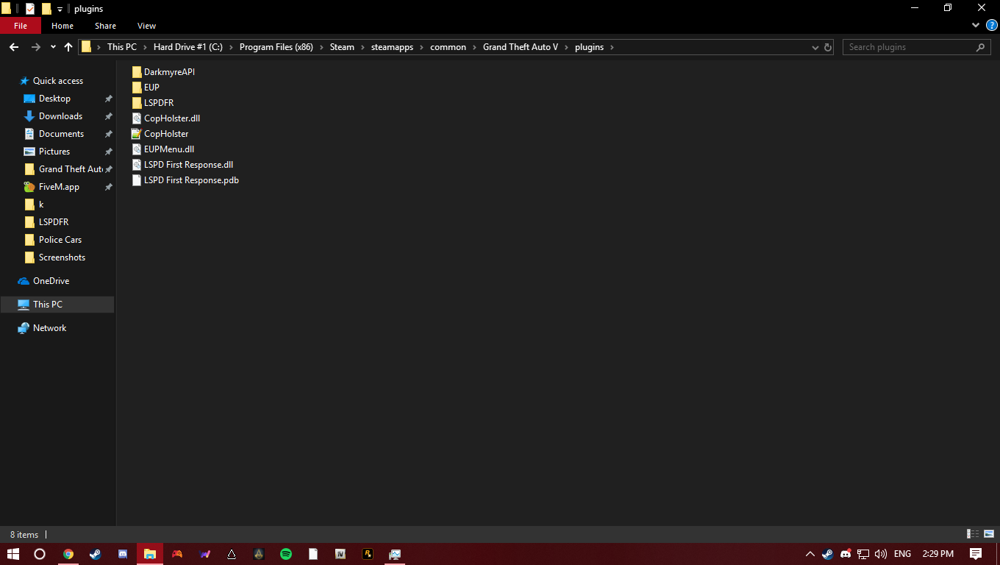Open the Home ribbon tab

63,26
